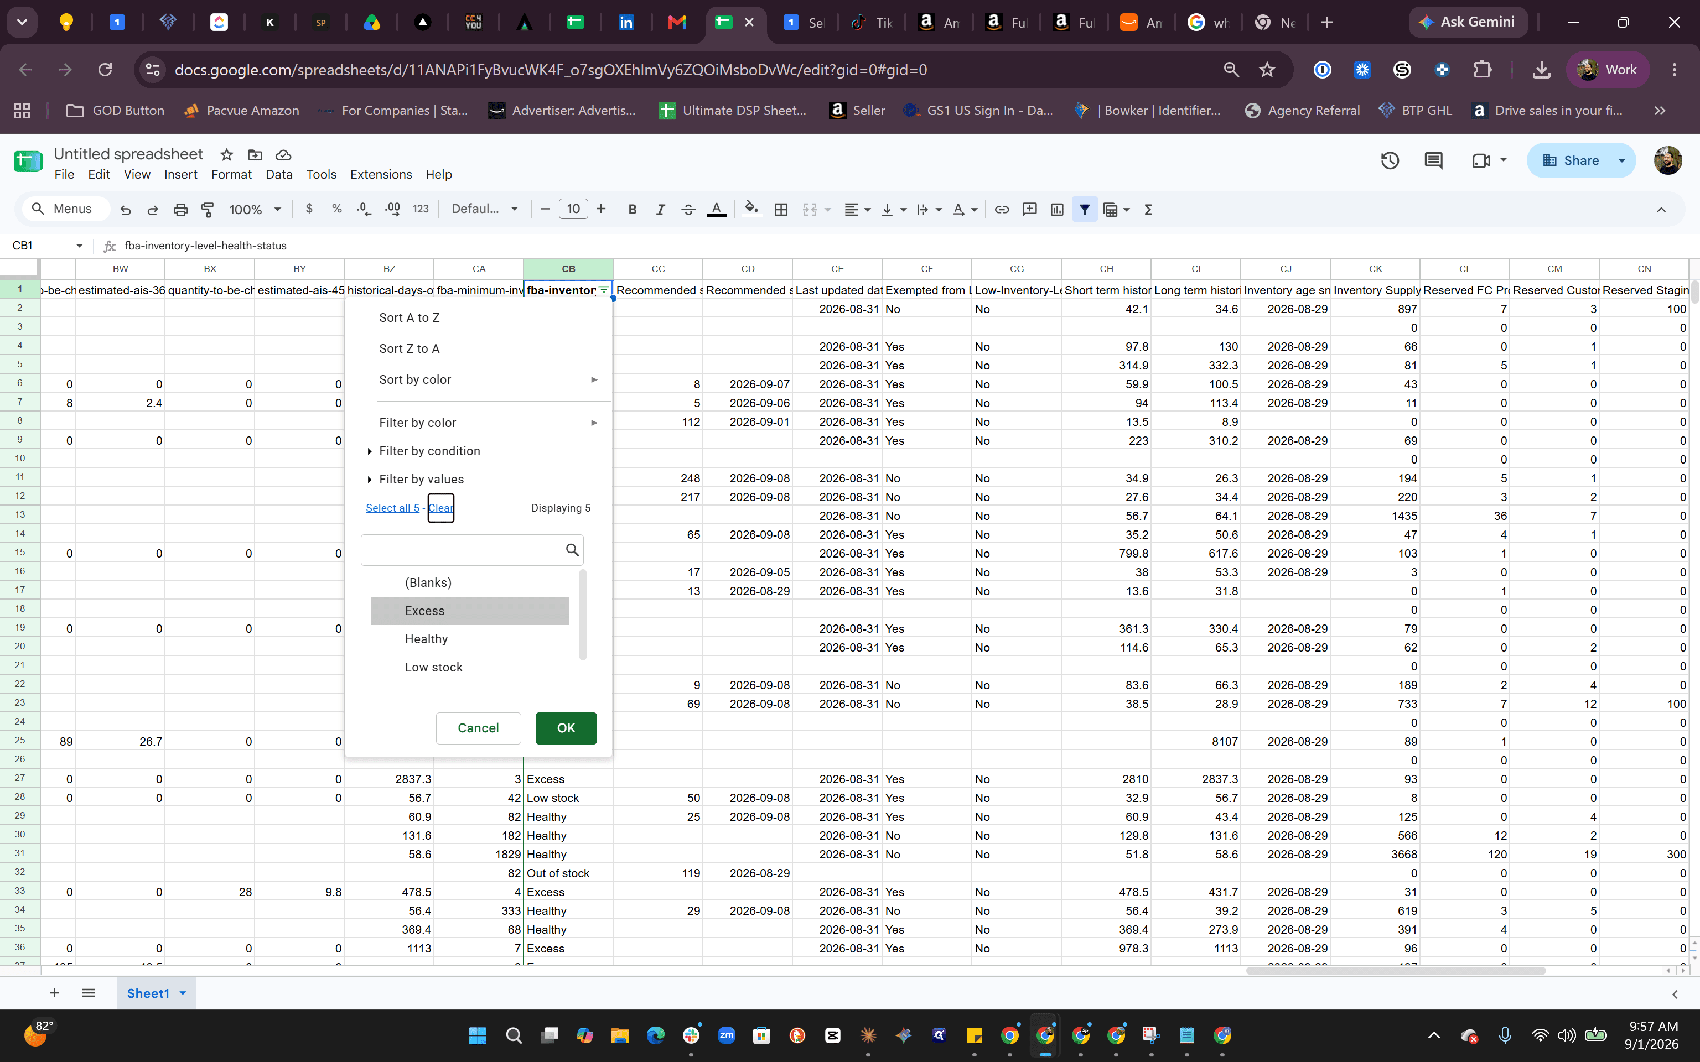Open Sheet1 tab options arrow
The height and width of the screenshot is (1062, 1700).
[183, 992]
